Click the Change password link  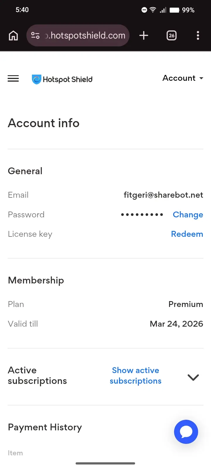(x=188, y=215)
